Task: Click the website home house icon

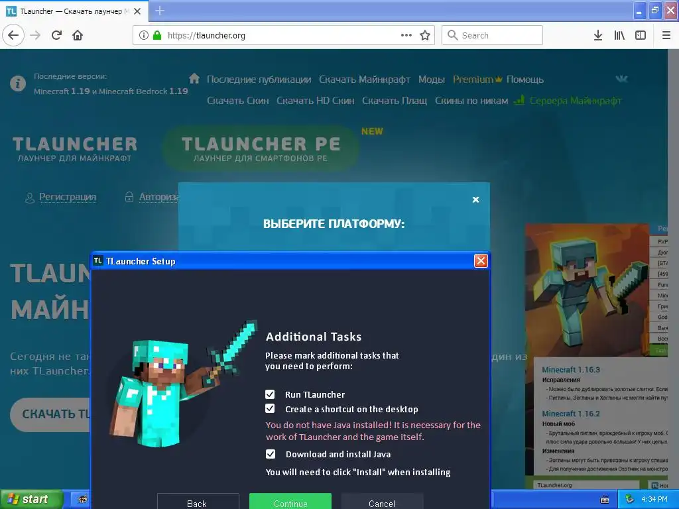Action: click(194, 78)
